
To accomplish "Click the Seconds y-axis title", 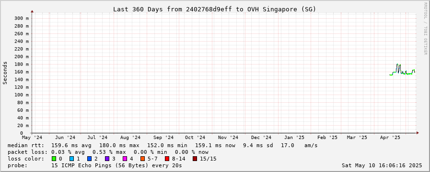I will (5, 73).
